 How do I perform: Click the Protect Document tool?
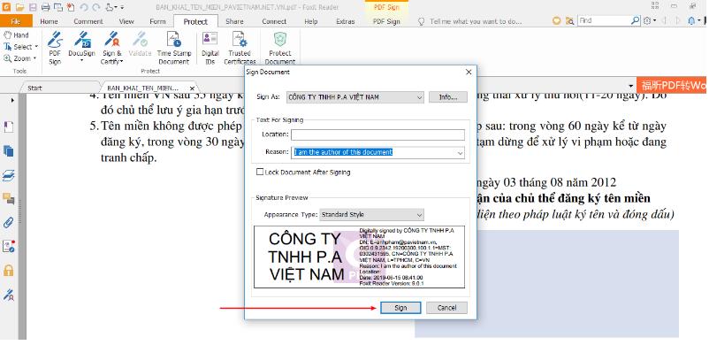pyautogui.click(x=280, y=48)
